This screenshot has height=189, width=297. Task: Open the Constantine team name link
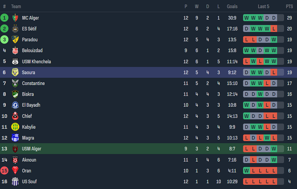coord(33,83)
